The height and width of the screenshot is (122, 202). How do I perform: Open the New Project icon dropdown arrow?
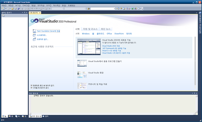click(6, 9)
